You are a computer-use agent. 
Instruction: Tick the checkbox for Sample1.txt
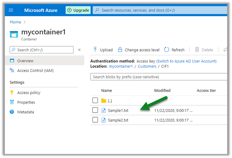coord(95,110)
